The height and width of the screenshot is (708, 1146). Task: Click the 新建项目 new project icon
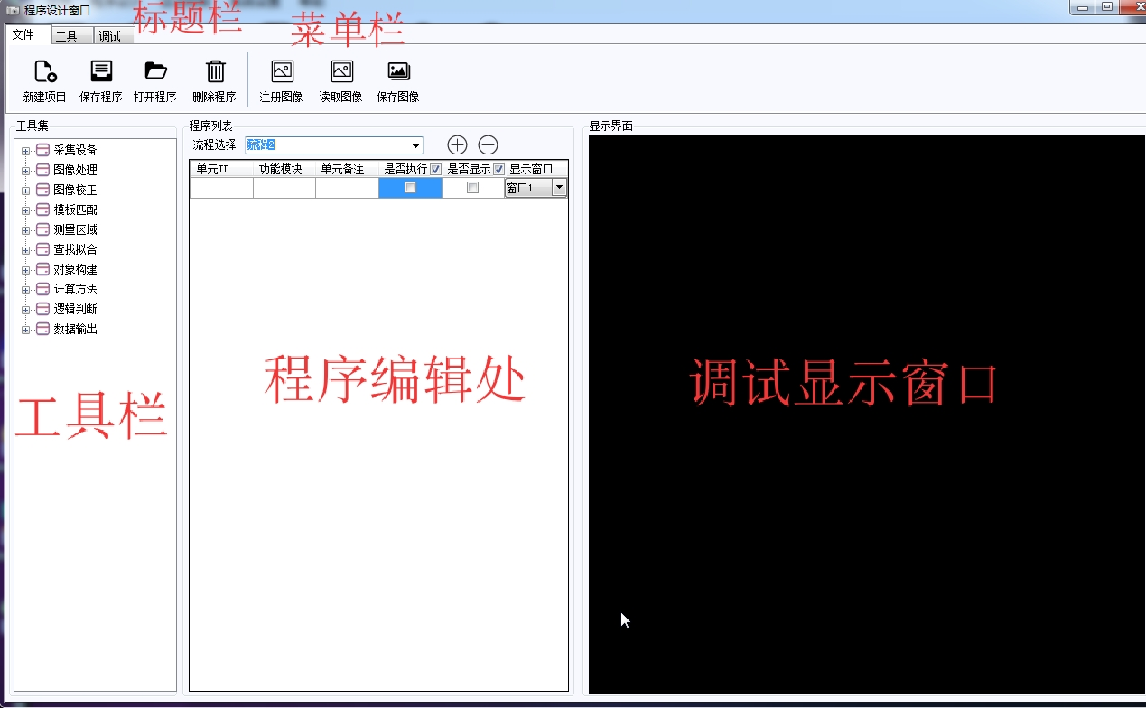(44, 72)
